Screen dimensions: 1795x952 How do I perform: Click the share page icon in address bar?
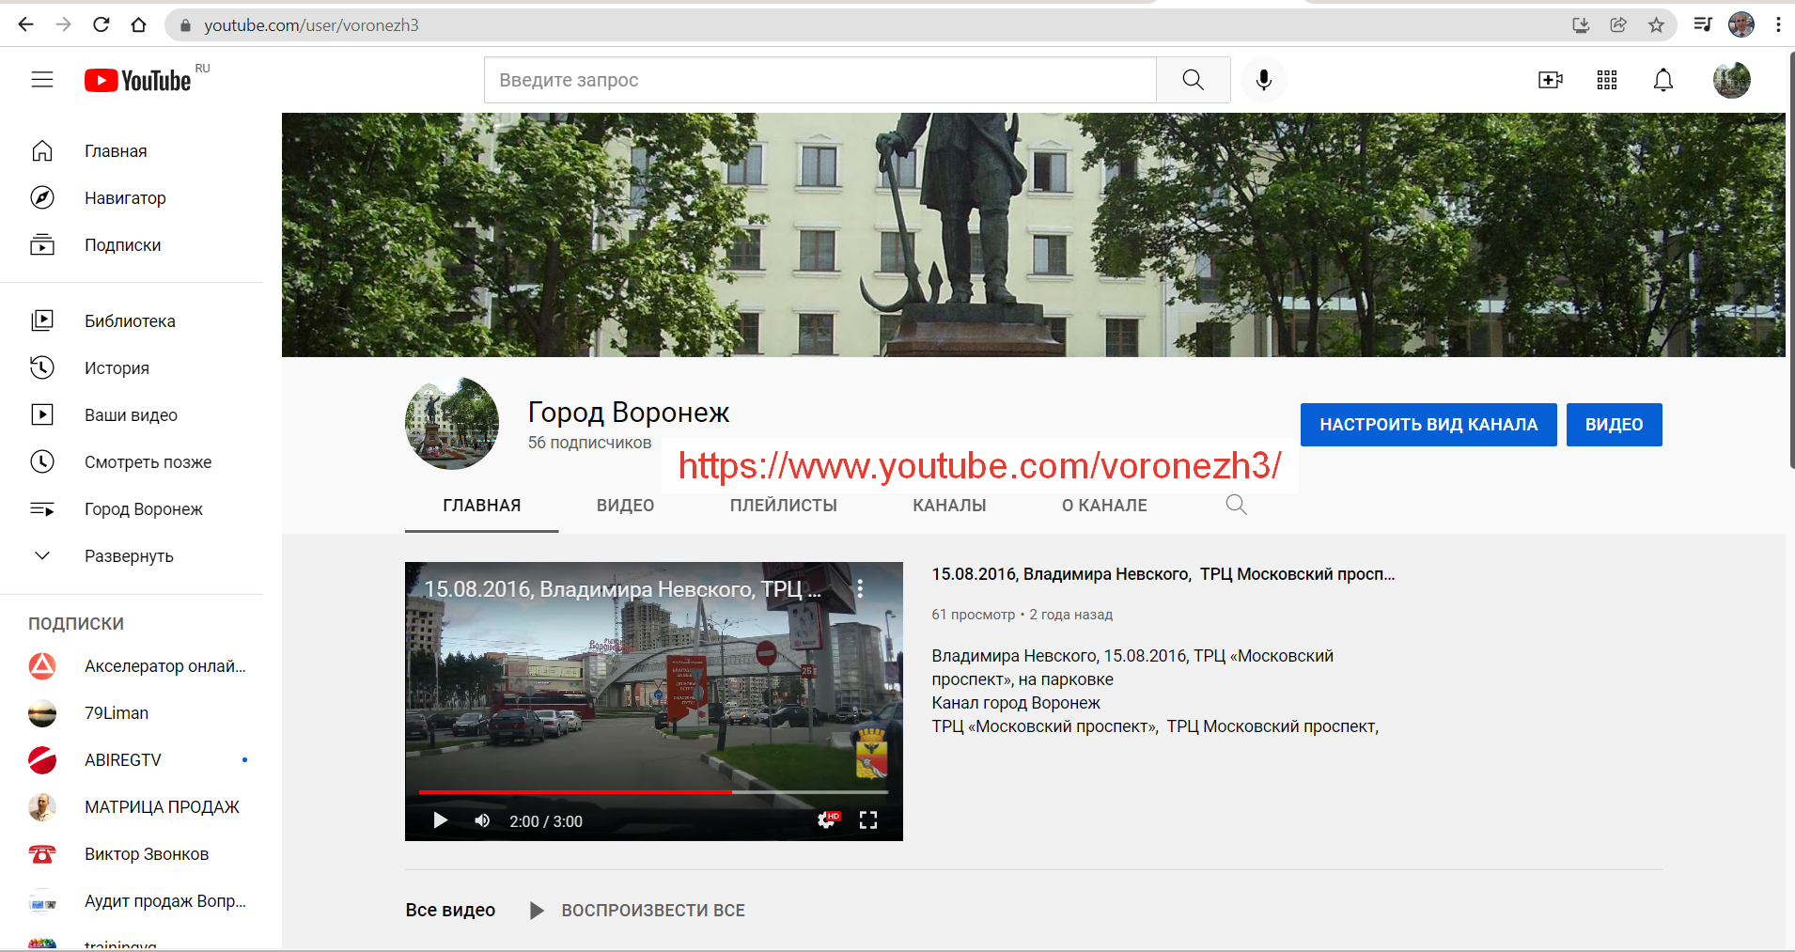tap(1618, 25)
